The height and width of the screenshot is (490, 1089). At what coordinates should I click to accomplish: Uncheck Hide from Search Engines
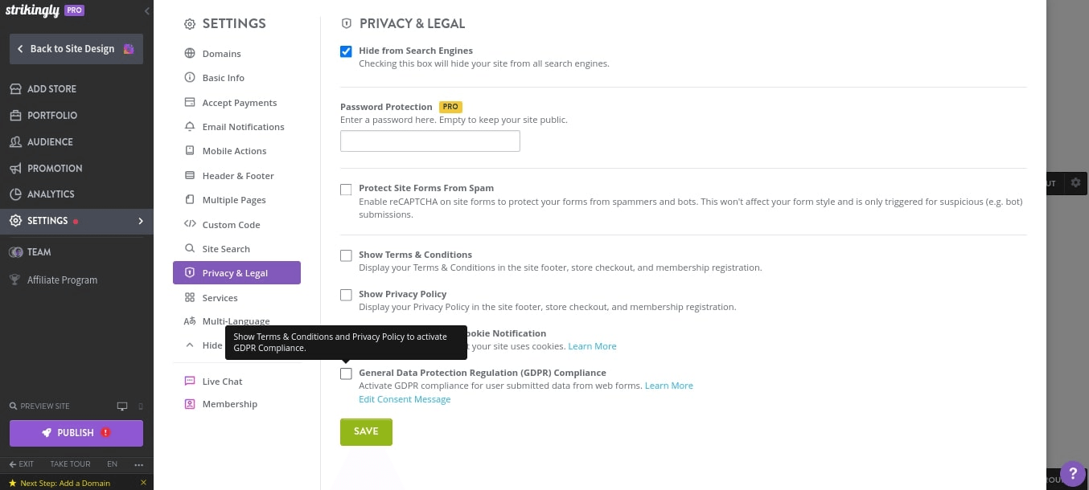click(346, 51)
